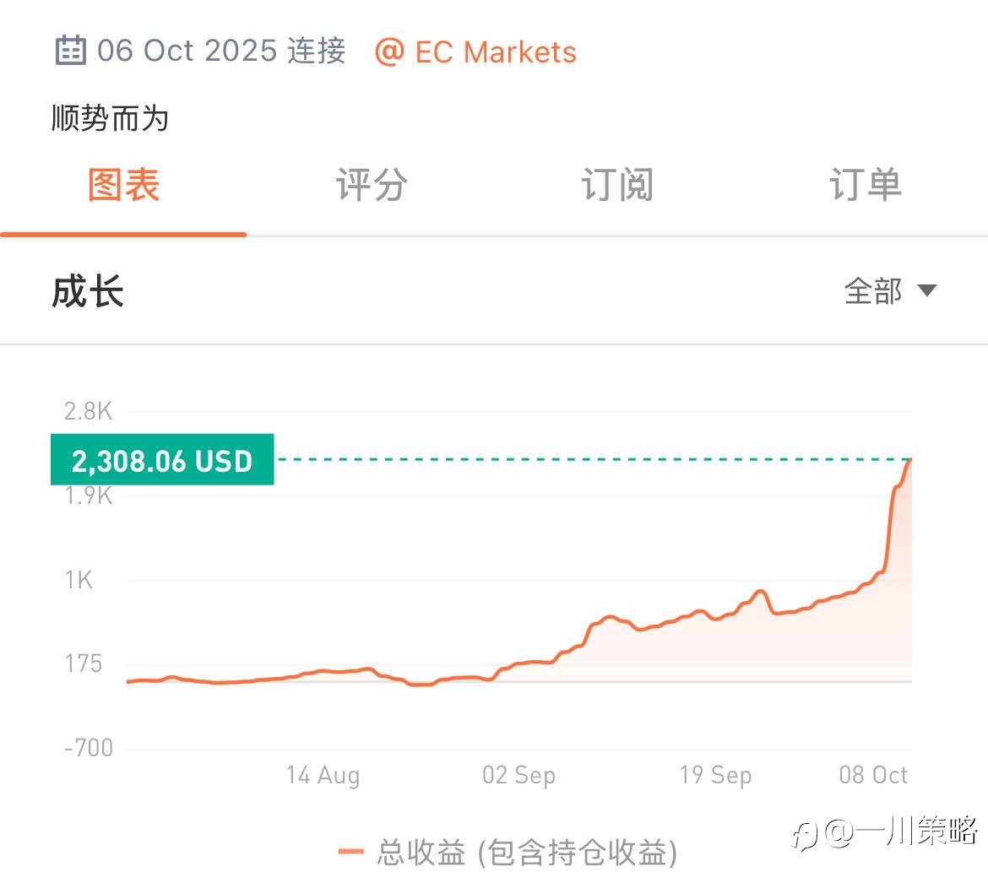988x883 pixels.
Task: Toggle the 总收益 (包含持仓收益) legend series
Action: pyautogui.click(x=527, y=853)
